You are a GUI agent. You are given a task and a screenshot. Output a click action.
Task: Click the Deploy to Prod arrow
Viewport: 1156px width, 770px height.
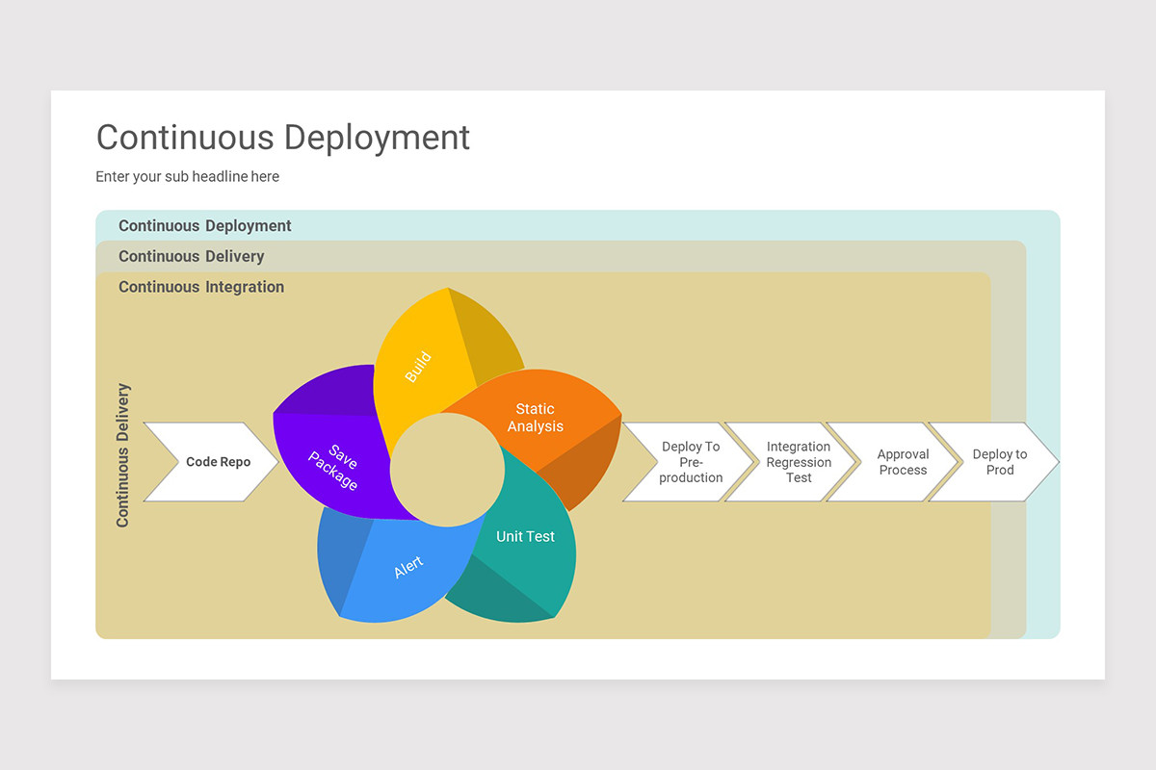[1002, 462]
